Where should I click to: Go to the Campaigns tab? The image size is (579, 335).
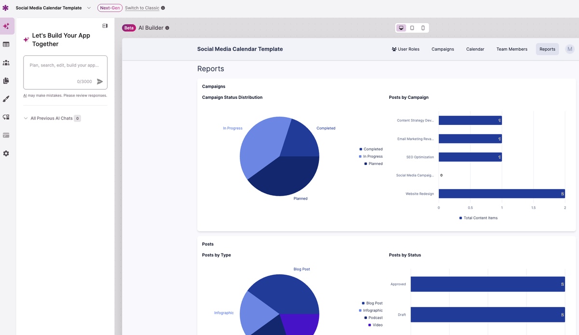click(x=442, y=49)
